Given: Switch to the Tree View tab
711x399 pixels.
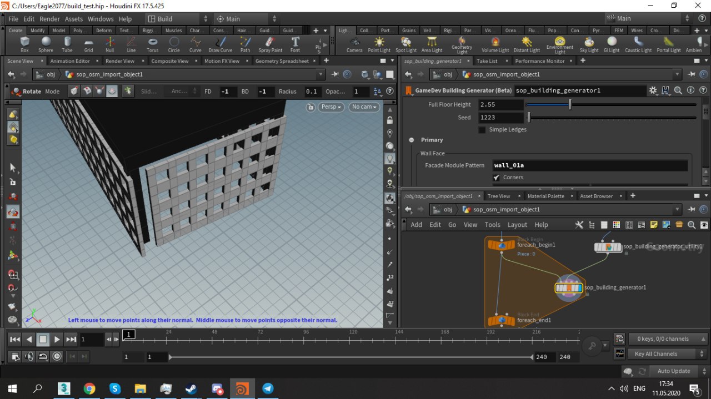Looking at the screenshot, I should 499,196.
